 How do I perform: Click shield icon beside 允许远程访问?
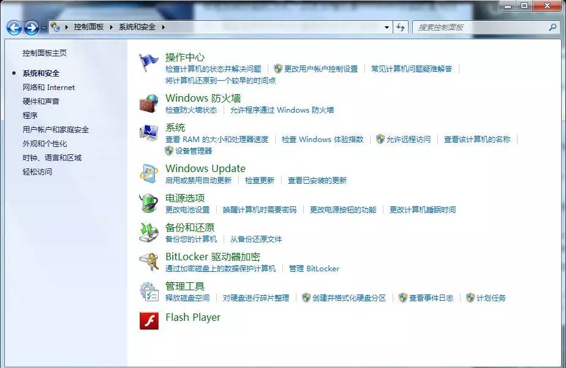tap(380, 139)
